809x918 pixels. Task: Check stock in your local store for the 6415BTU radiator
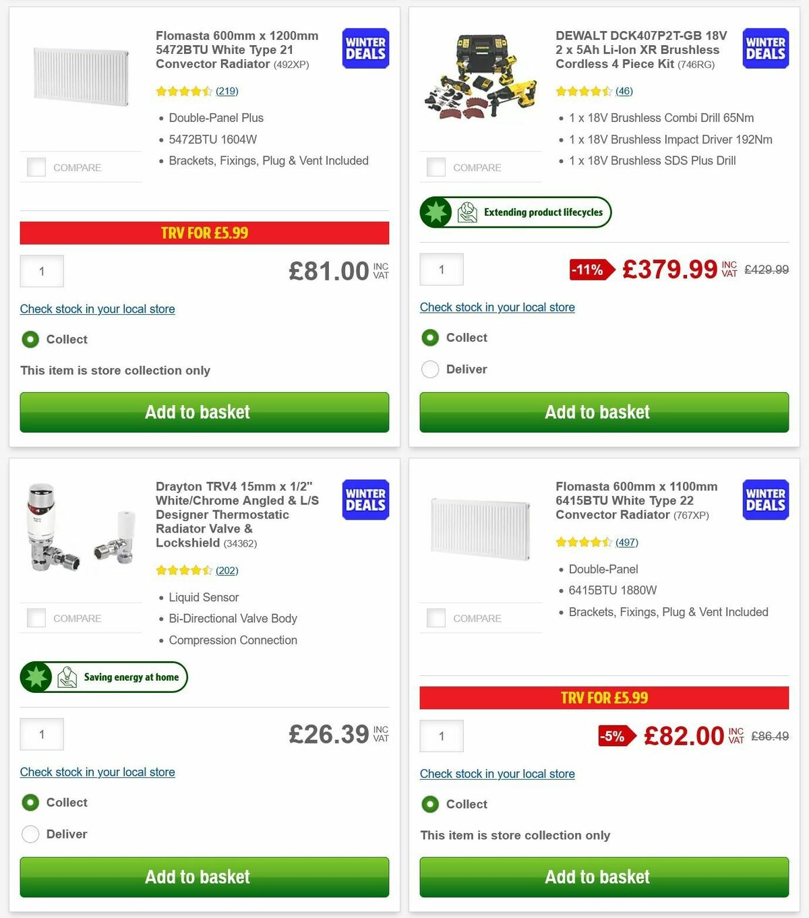pyautogui.click(x=498, y=773)
